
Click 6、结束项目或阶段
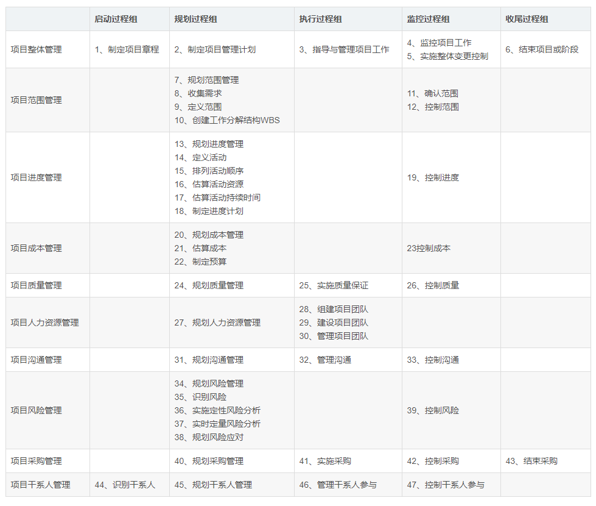542,49
